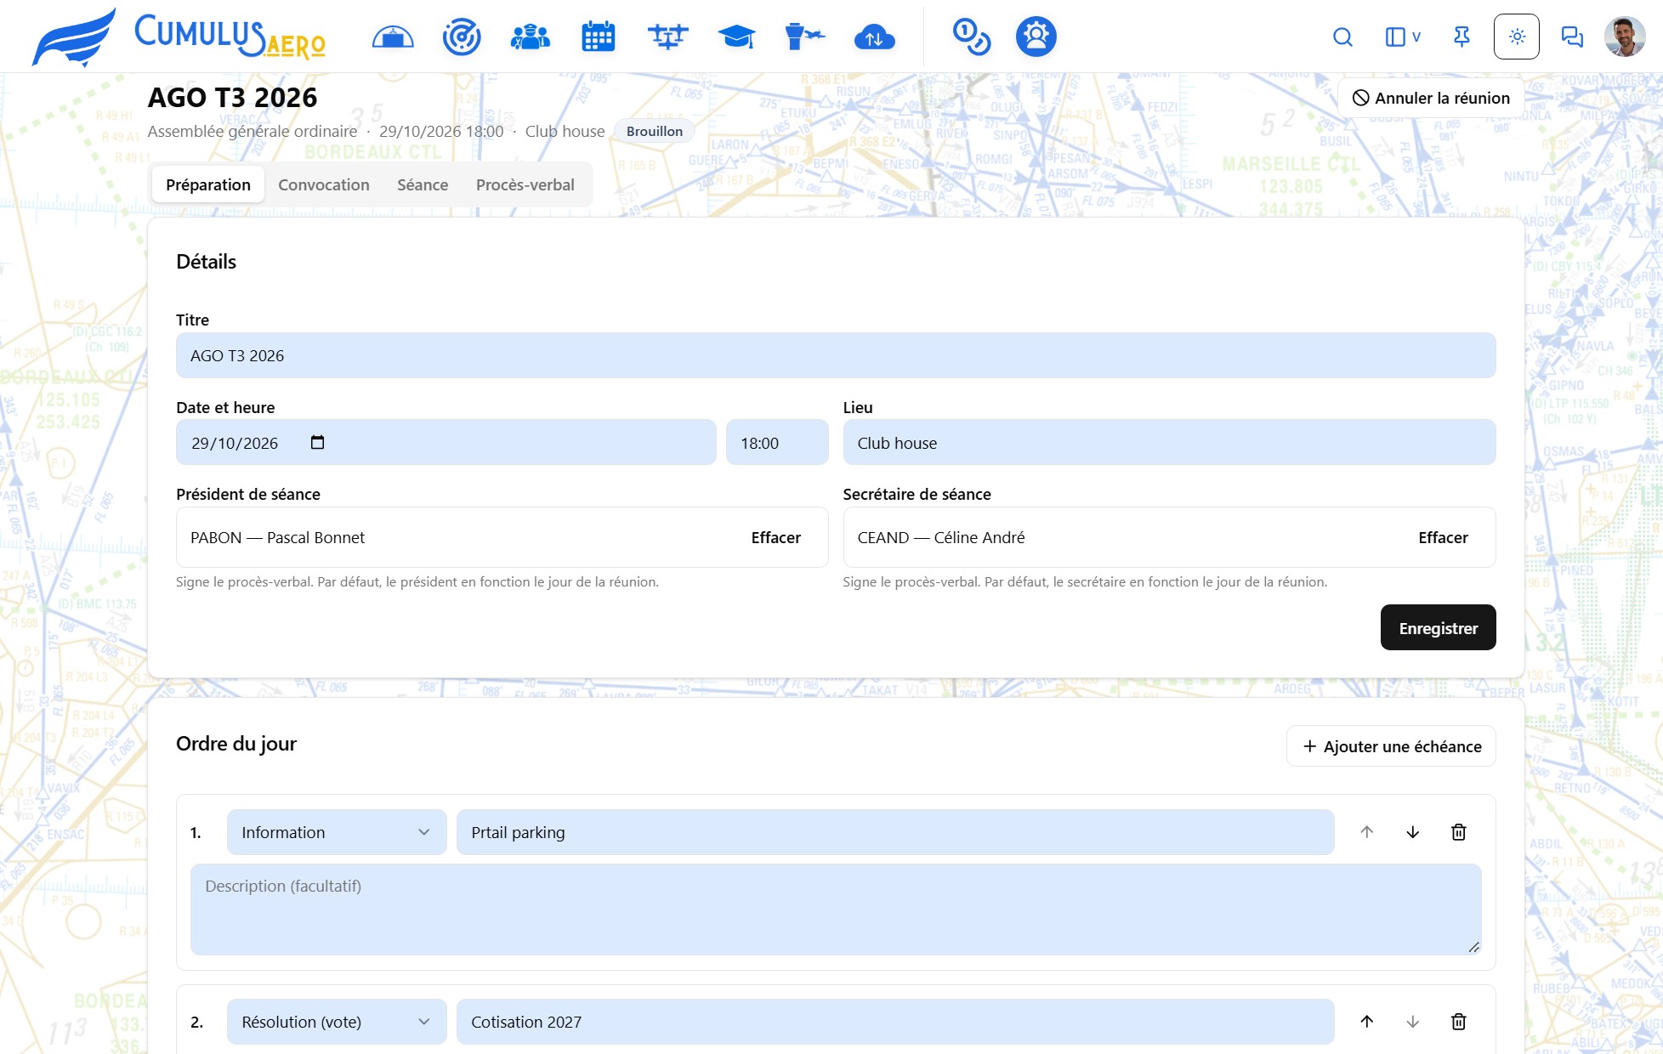
Task: Open the graduation cap training icon
Action: point(736,37)
